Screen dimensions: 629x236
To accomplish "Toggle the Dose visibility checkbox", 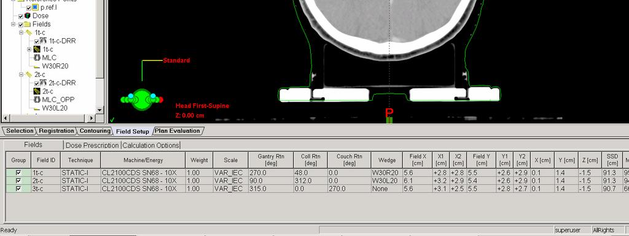I will point(21,16).
